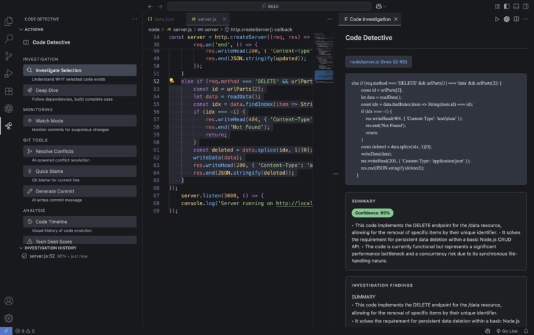Open more actions for server.js editor group
The height and width of the screenshot is (335, 534).
(330, 19)
